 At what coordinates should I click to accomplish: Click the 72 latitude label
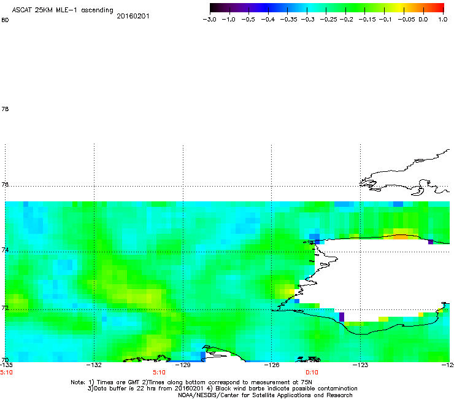pos(5,308)
